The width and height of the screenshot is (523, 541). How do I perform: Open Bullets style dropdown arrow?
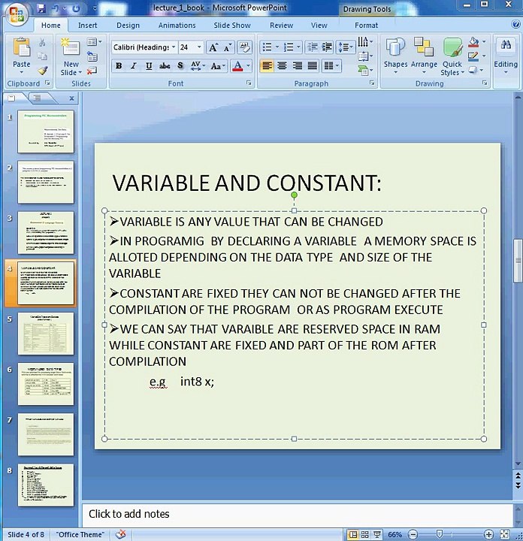click(x=277, y=47)
